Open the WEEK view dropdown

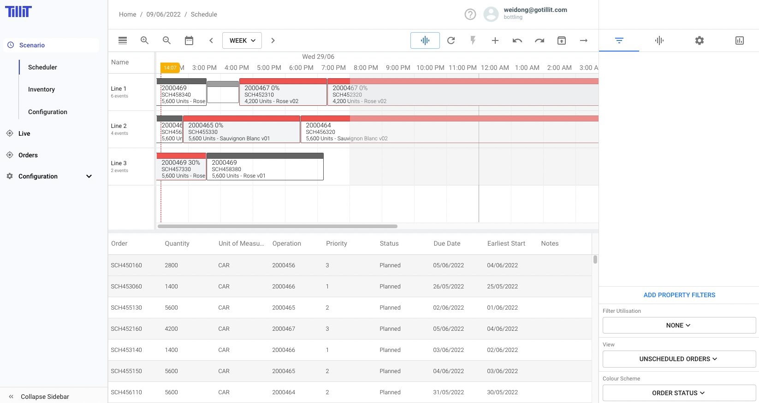click(x=242, y=40)
